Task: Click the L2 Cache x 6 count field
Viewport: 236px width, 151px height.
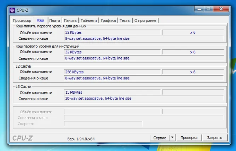Action: tap(193, 72)
